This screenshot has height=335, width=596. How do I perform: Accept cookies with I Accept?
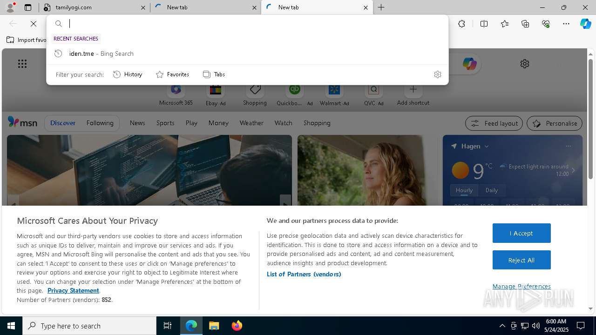coord(521,233)
